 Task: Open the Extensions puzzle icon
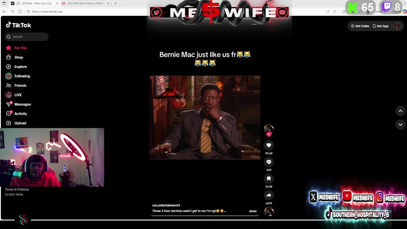point(344,11)
